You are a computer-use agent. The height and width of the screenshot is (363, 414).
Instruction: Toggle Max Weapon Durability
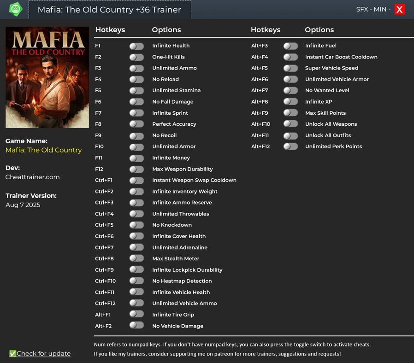(136, 170)
